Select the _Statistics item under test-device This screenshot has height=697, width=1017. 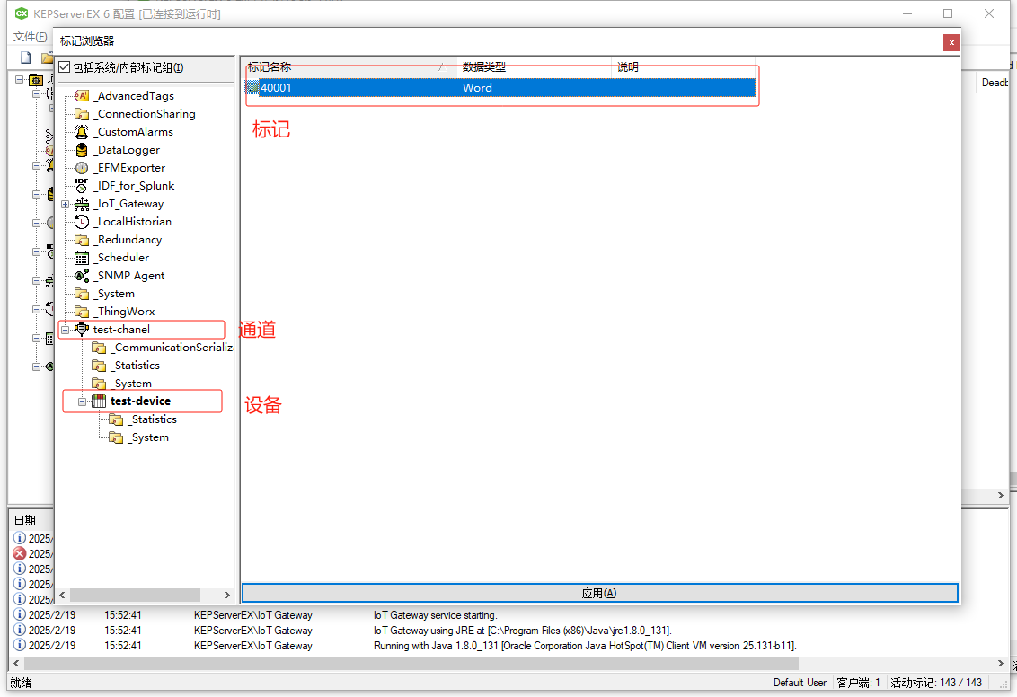click(x=154, y=419)
